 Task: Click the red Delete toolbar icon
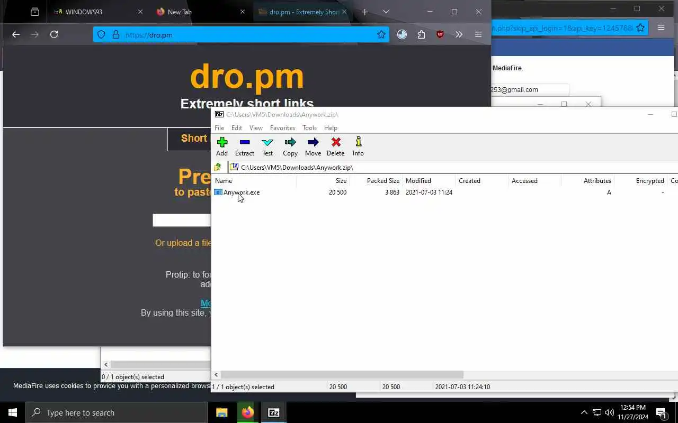click(336, 146)
